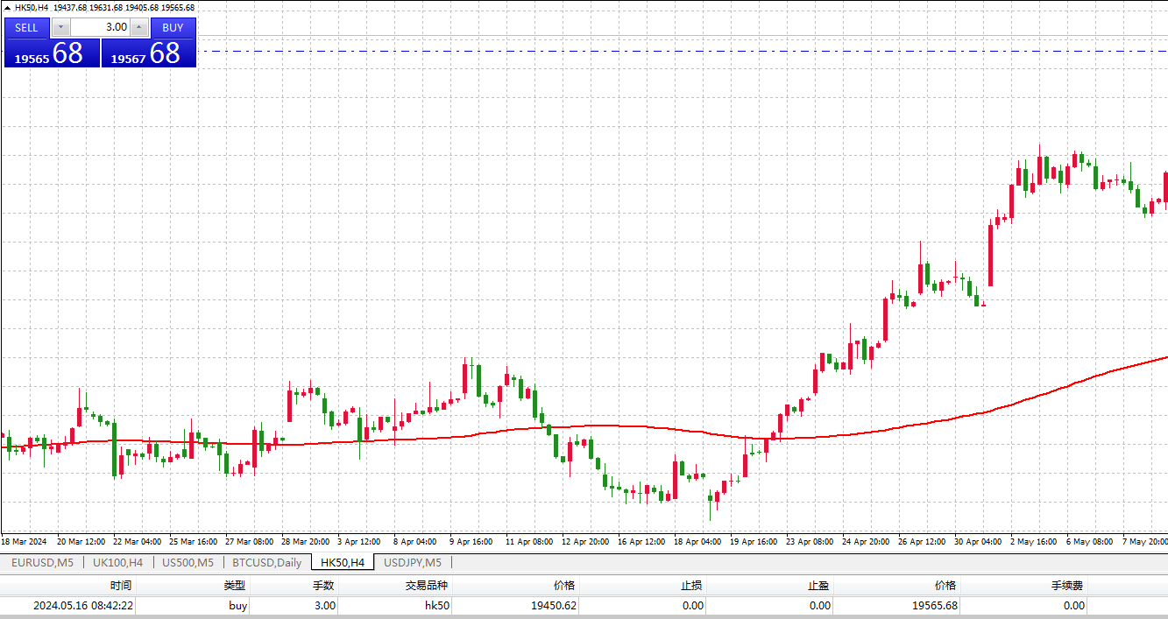Switch to the UK100,H4 chart tab

pos(117,562)
